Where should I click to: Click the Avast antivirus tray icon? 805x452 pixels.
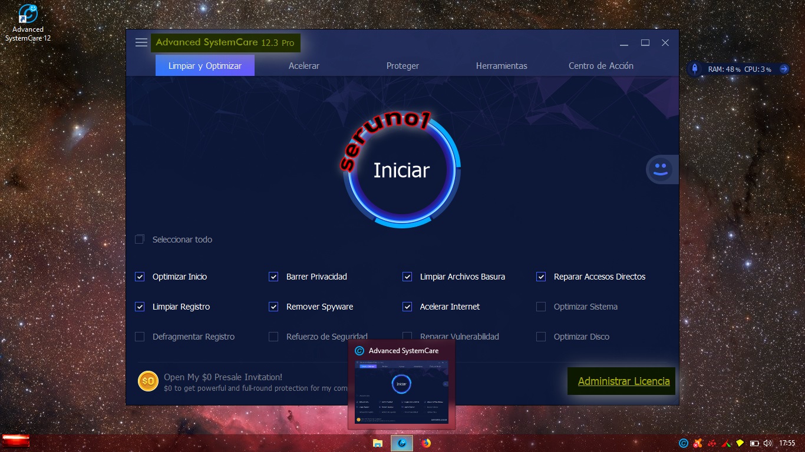click(698, 443)
